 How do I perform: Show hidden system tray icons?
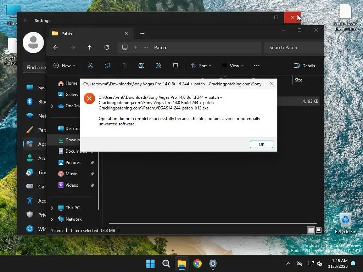pyautogui.click(x=288, y=263)
